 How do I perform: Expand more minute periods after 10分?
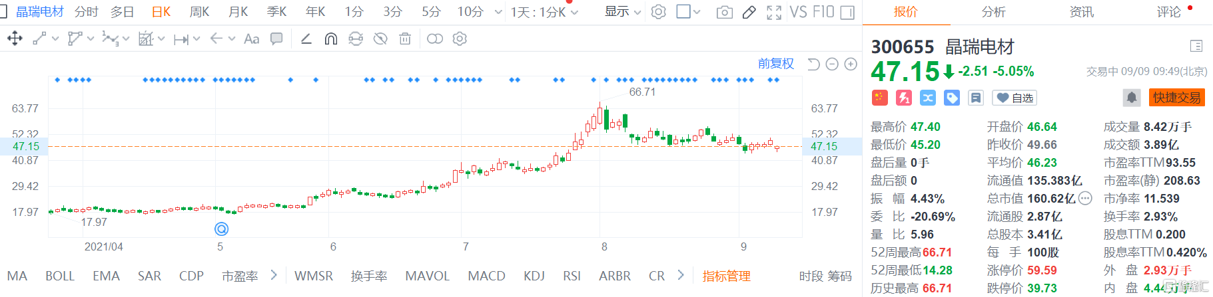pyautogui.click(x=498, y=12)
